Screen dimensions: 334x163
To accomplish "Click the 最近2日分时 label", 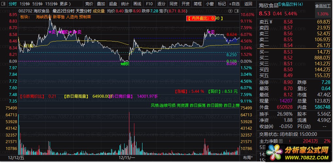I will [63, 11].
